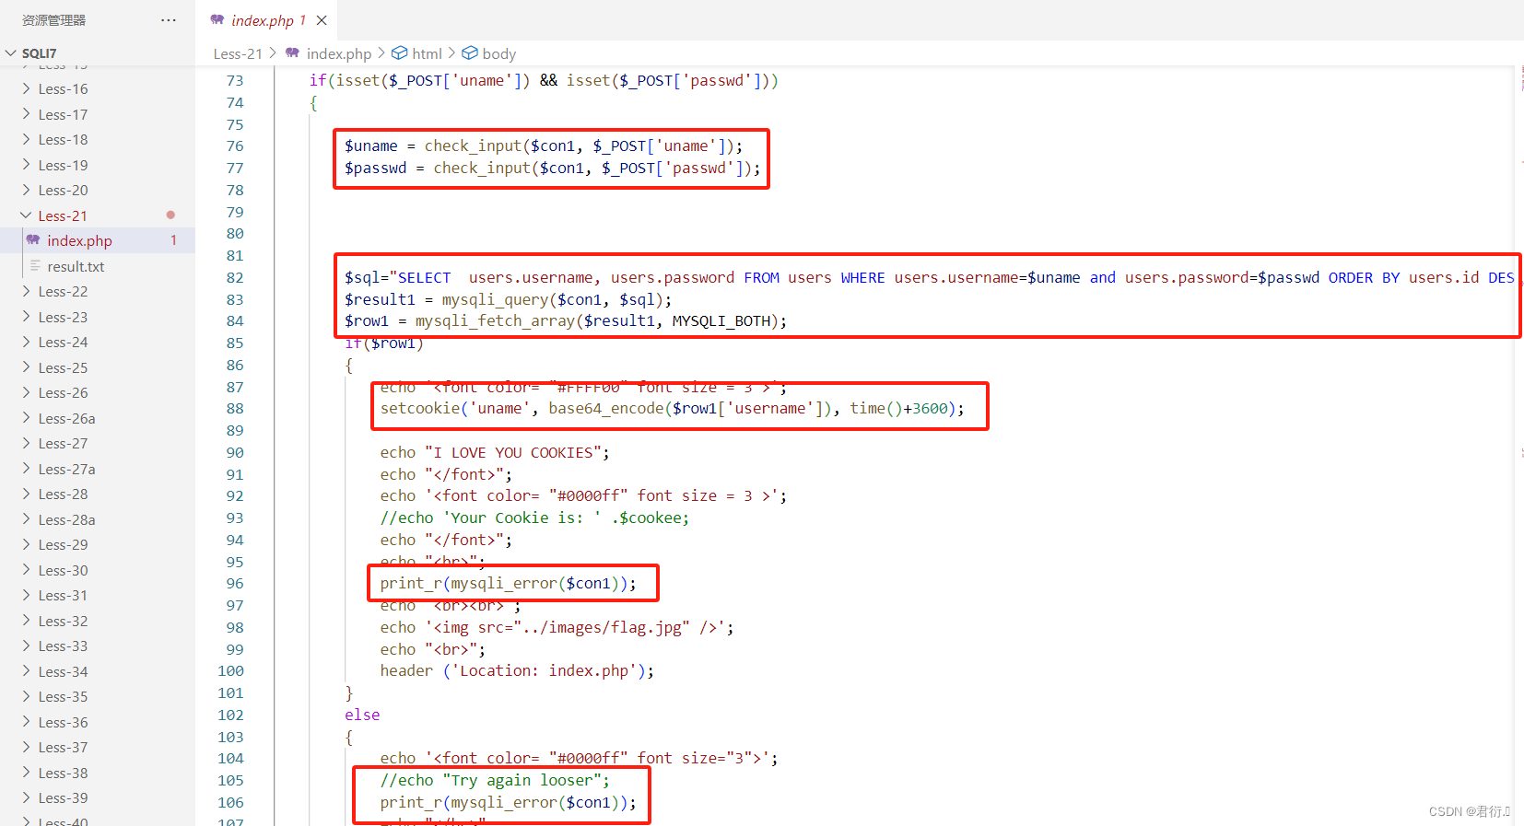Click the modified dot indicator on Less-21
Viewport: 1524px width, 826px height.
pos(170,215)
